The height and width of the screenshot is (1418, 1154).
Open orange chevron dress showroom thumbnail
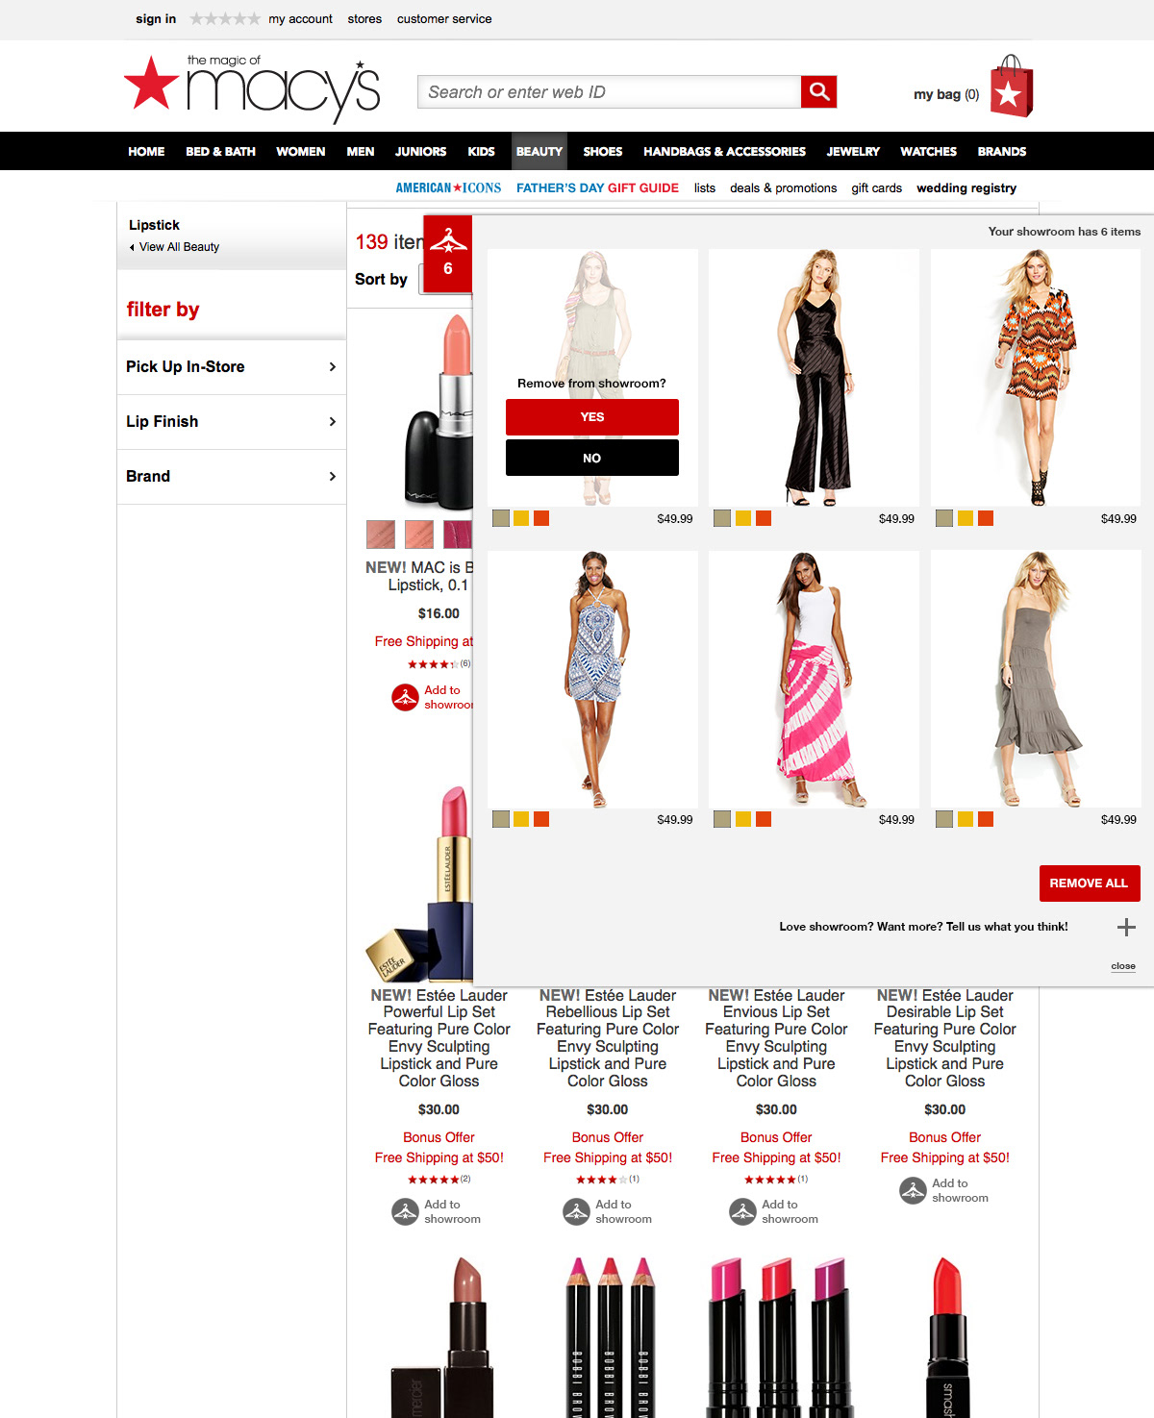[1036, 378]
